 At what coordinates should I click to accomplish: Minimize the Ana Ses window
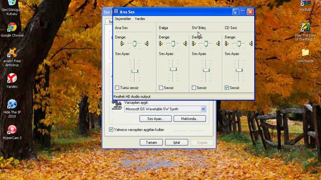tap(236, 12)
